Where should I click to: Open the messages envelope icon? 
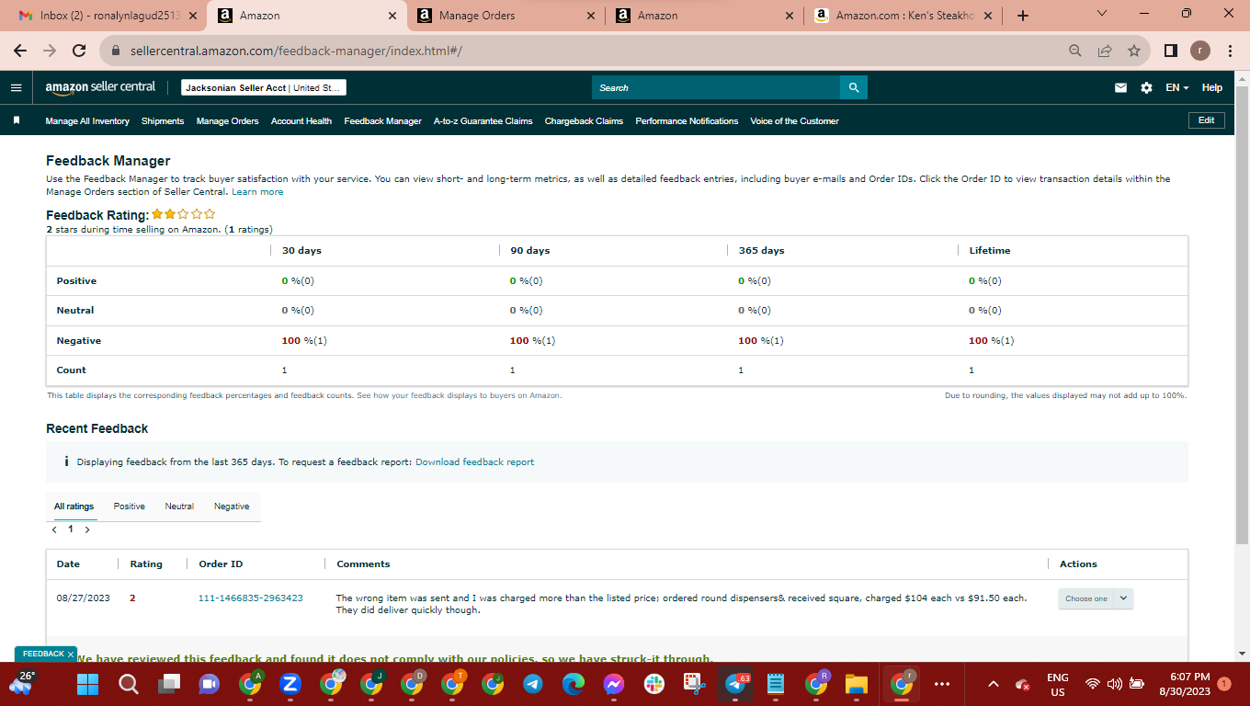point(1120,88)
